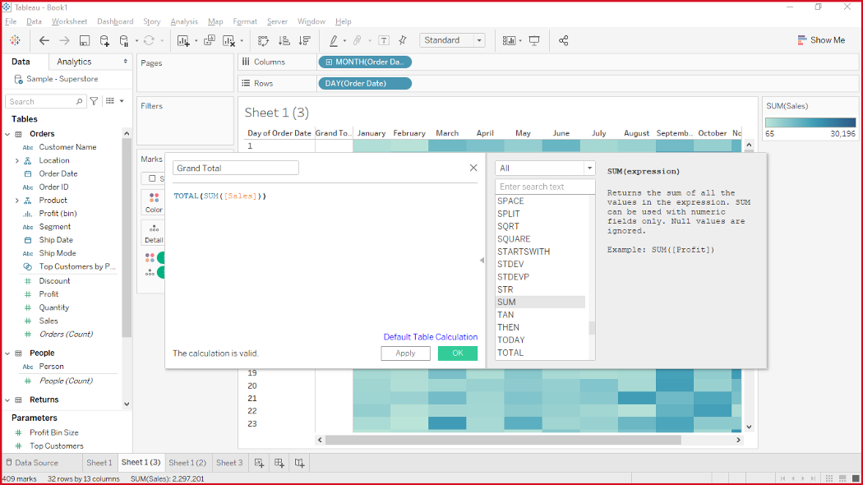Click the Save icon in the toolbar
This screenshot has width=863, height=485.
click(x=85, y=40)
